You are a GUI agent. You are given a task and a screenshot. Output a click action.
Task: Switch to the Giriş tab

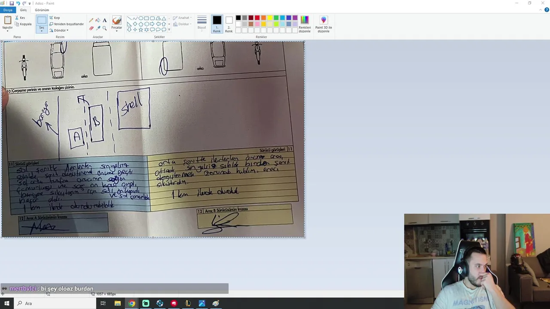click(23, 10)
